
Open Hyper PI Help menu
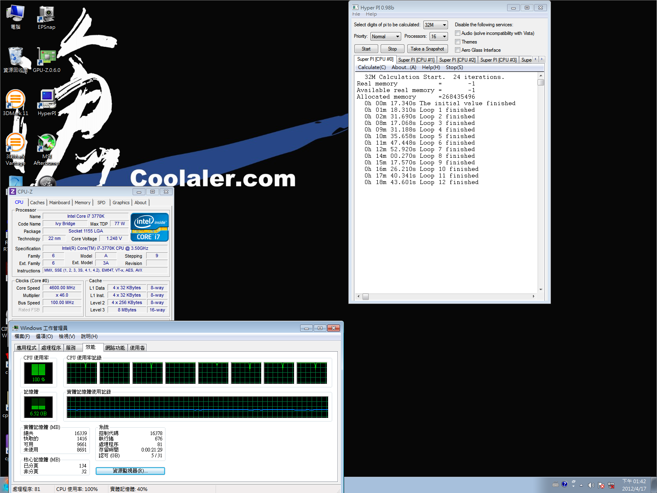[x=371, y=14]
